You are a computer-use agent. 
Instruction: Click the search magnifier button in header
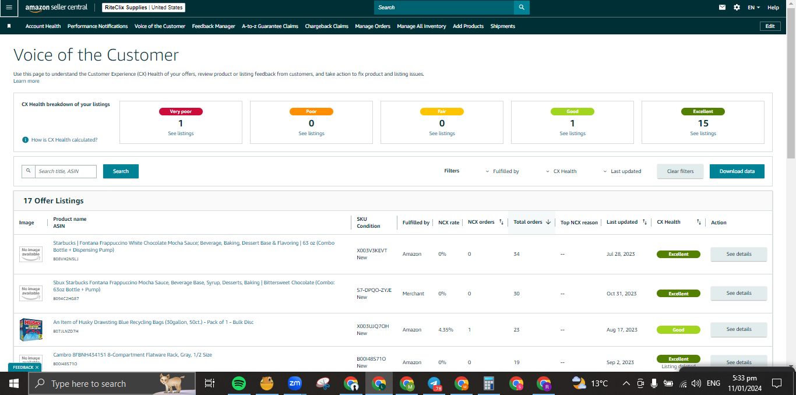point(522,8)
